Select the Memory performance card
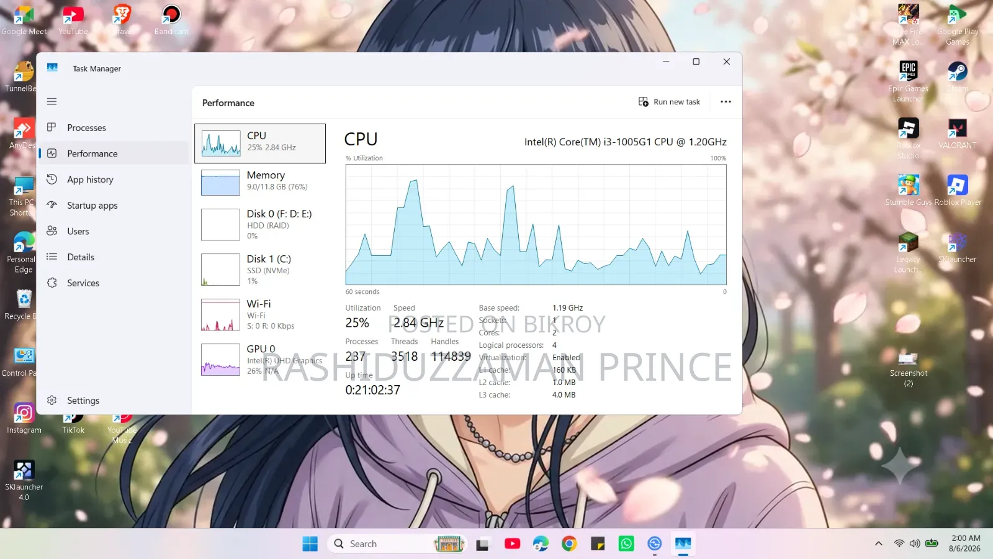The height and width of the screenshot is (559, 993). click(x=260, y=183)
